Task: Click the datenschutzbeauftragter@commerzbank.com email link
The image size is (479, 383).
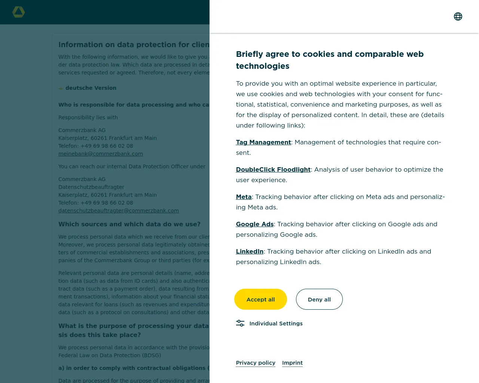Action: pyautogui.click(x=119, y=211)
